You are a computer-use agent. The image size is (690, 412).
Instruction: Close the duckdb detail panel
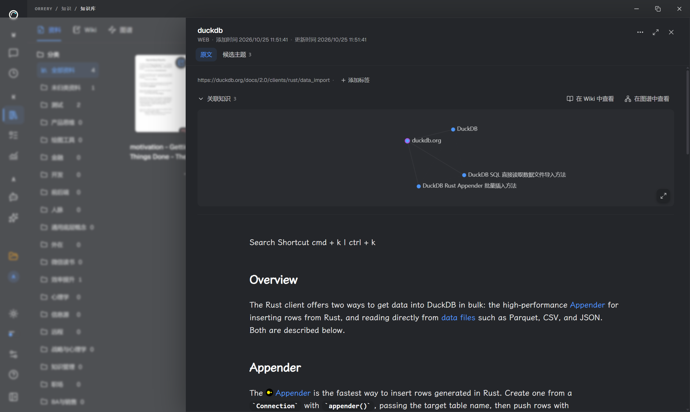coord(671,32)
